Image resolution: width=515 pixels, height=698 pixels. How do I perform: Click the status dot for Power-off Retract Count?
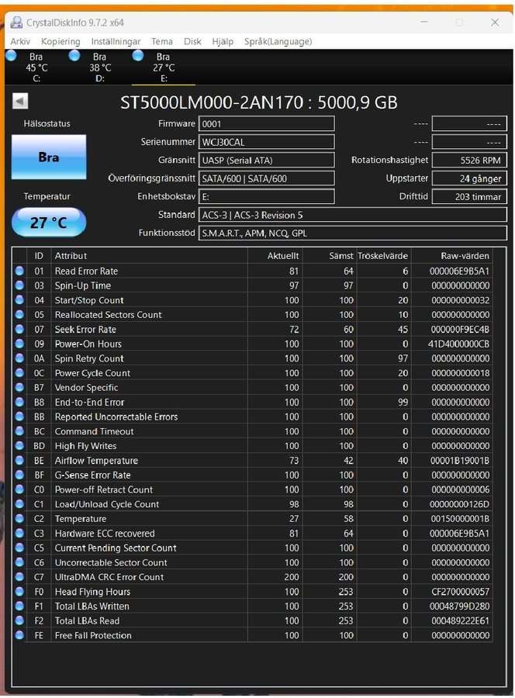pos(19,489)
